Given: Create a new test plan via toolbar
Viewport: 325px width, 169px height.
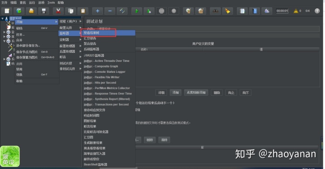Looking at the screenshot, I should 7,11.
